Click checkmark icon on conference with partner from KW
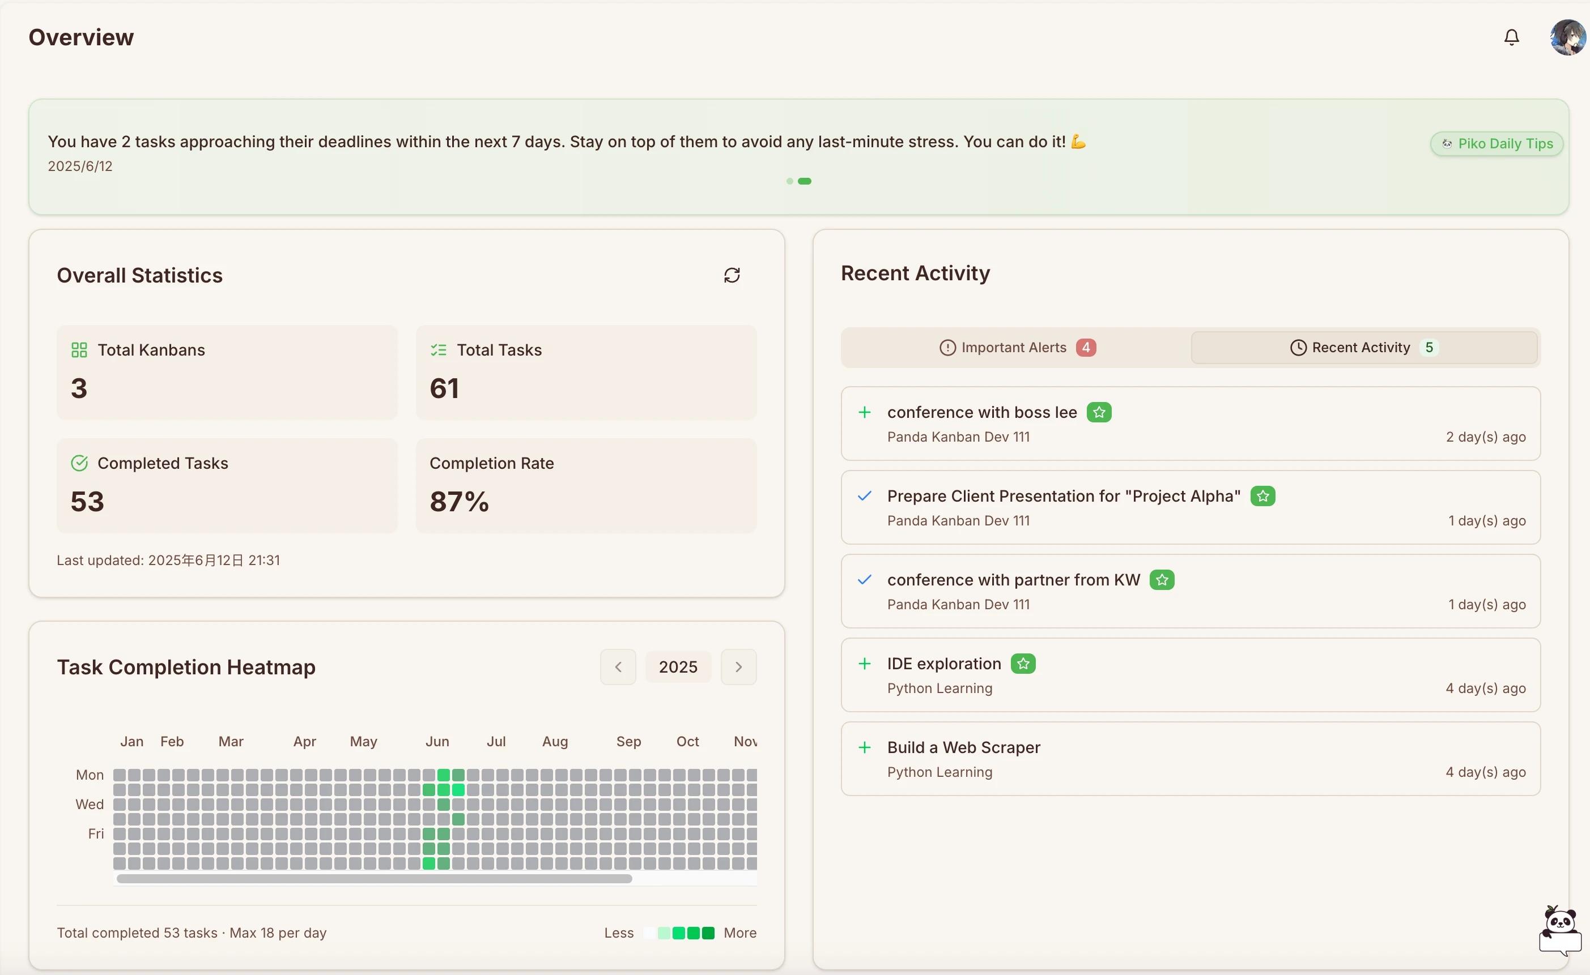Image resolution: width=1590 pixels, height=975 pixels. [865, 580]
